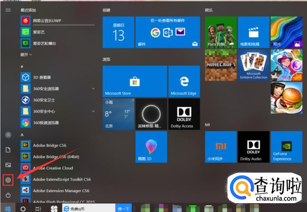
Task: Click the MI group heading
Action: tap(208, 125)
